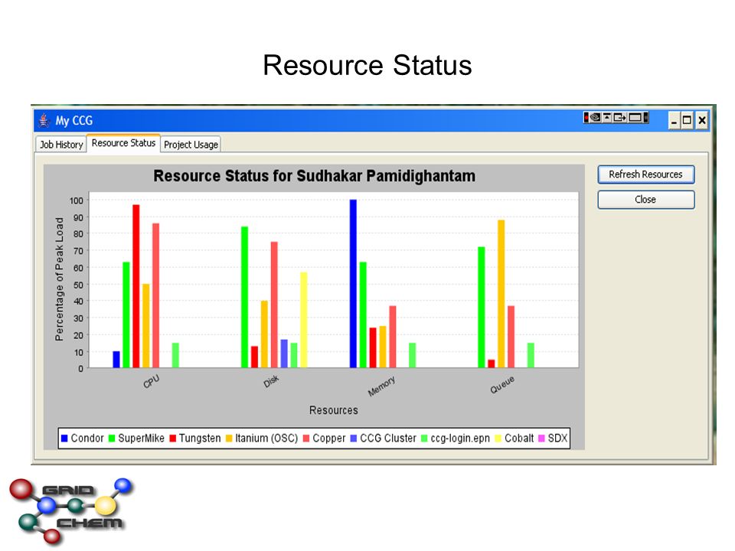Select the Resource Status tab
The height and width of the screenshot is (551, 735).
coord(123,143)
